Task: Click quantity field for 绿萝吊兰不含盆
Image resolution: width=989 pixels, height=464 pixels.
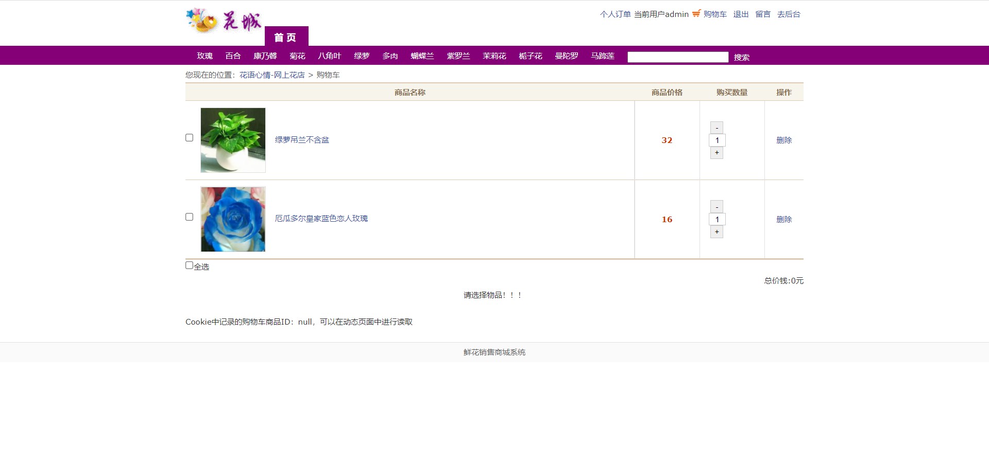Action: (717, 140)
